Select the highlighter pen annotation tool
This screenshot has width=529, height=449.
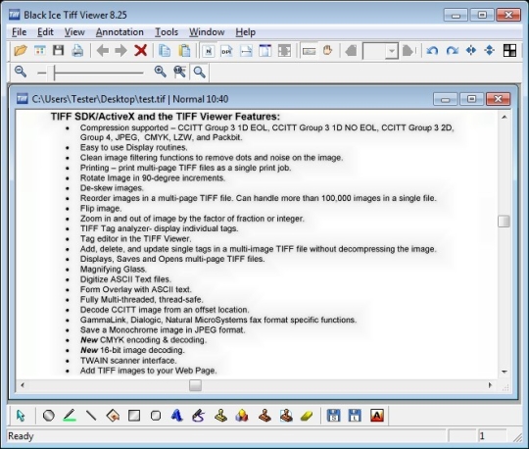(70, 416)
